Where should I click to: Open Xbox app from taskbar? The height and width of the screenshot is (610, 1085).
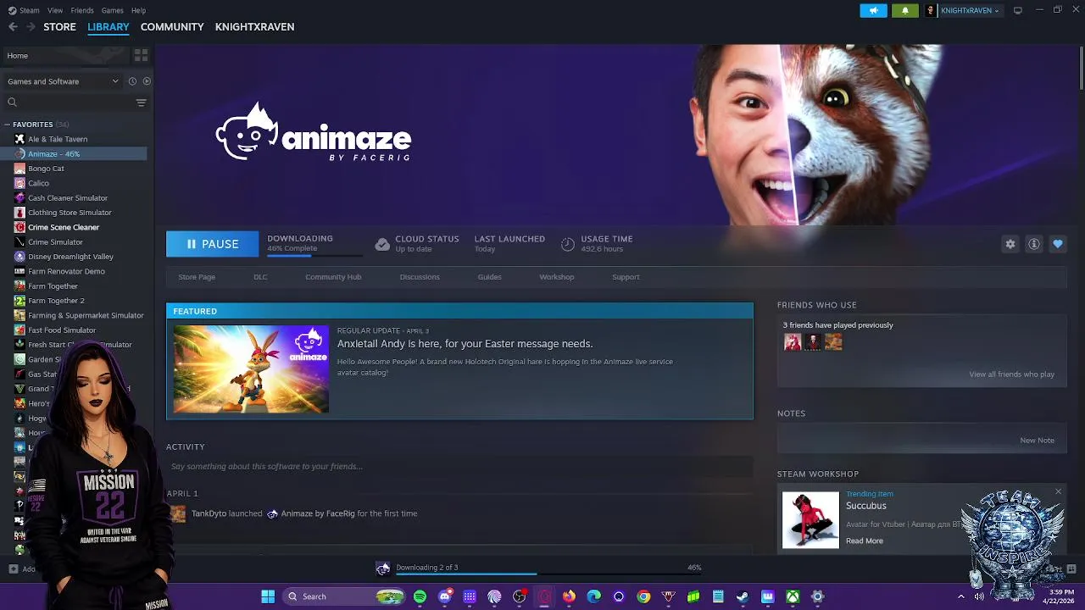[x=793, y=596]
